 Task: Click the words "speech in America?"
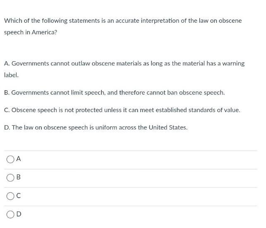tap(31, 32)
